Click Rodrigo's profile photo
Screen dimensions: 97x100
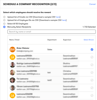[x=12, y=65]
